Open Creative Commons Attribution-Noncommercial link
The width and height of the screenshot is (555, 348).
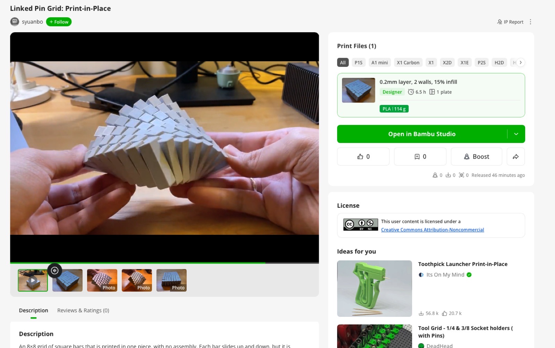[432, 230]
